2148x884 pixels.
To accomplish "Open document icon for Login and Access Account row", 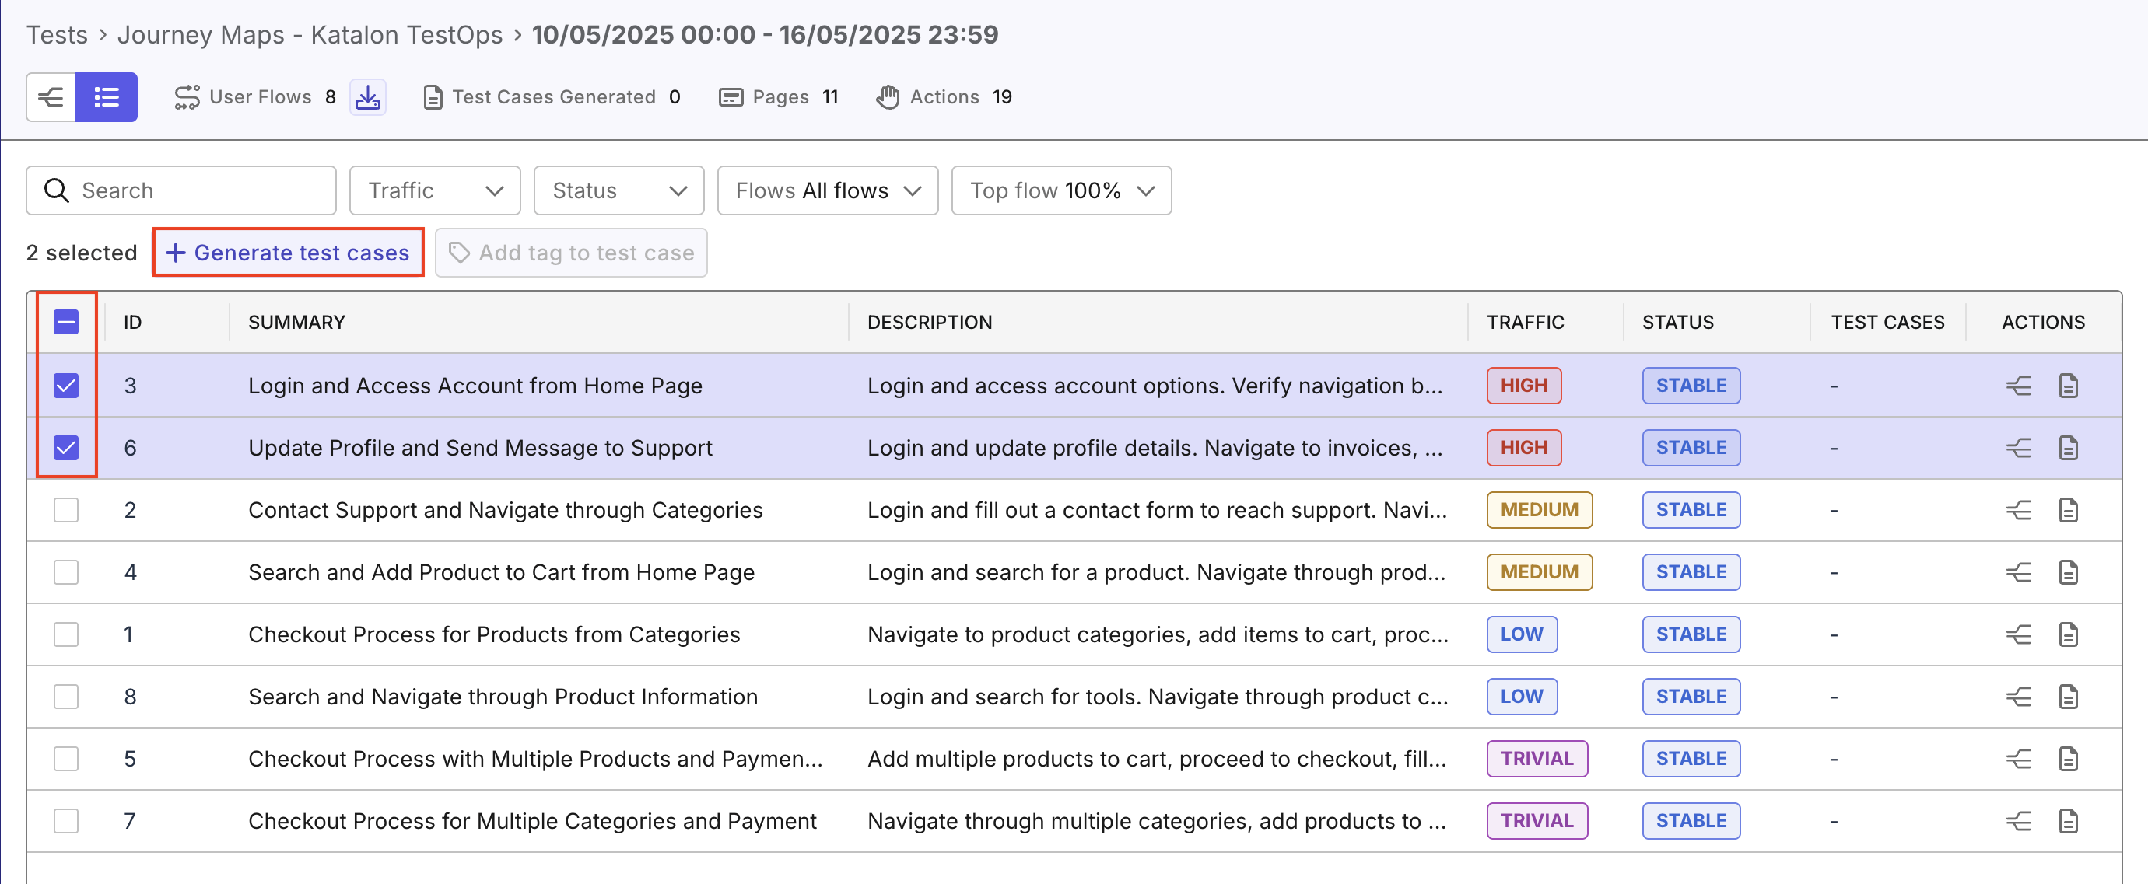I will point(2068,386).
